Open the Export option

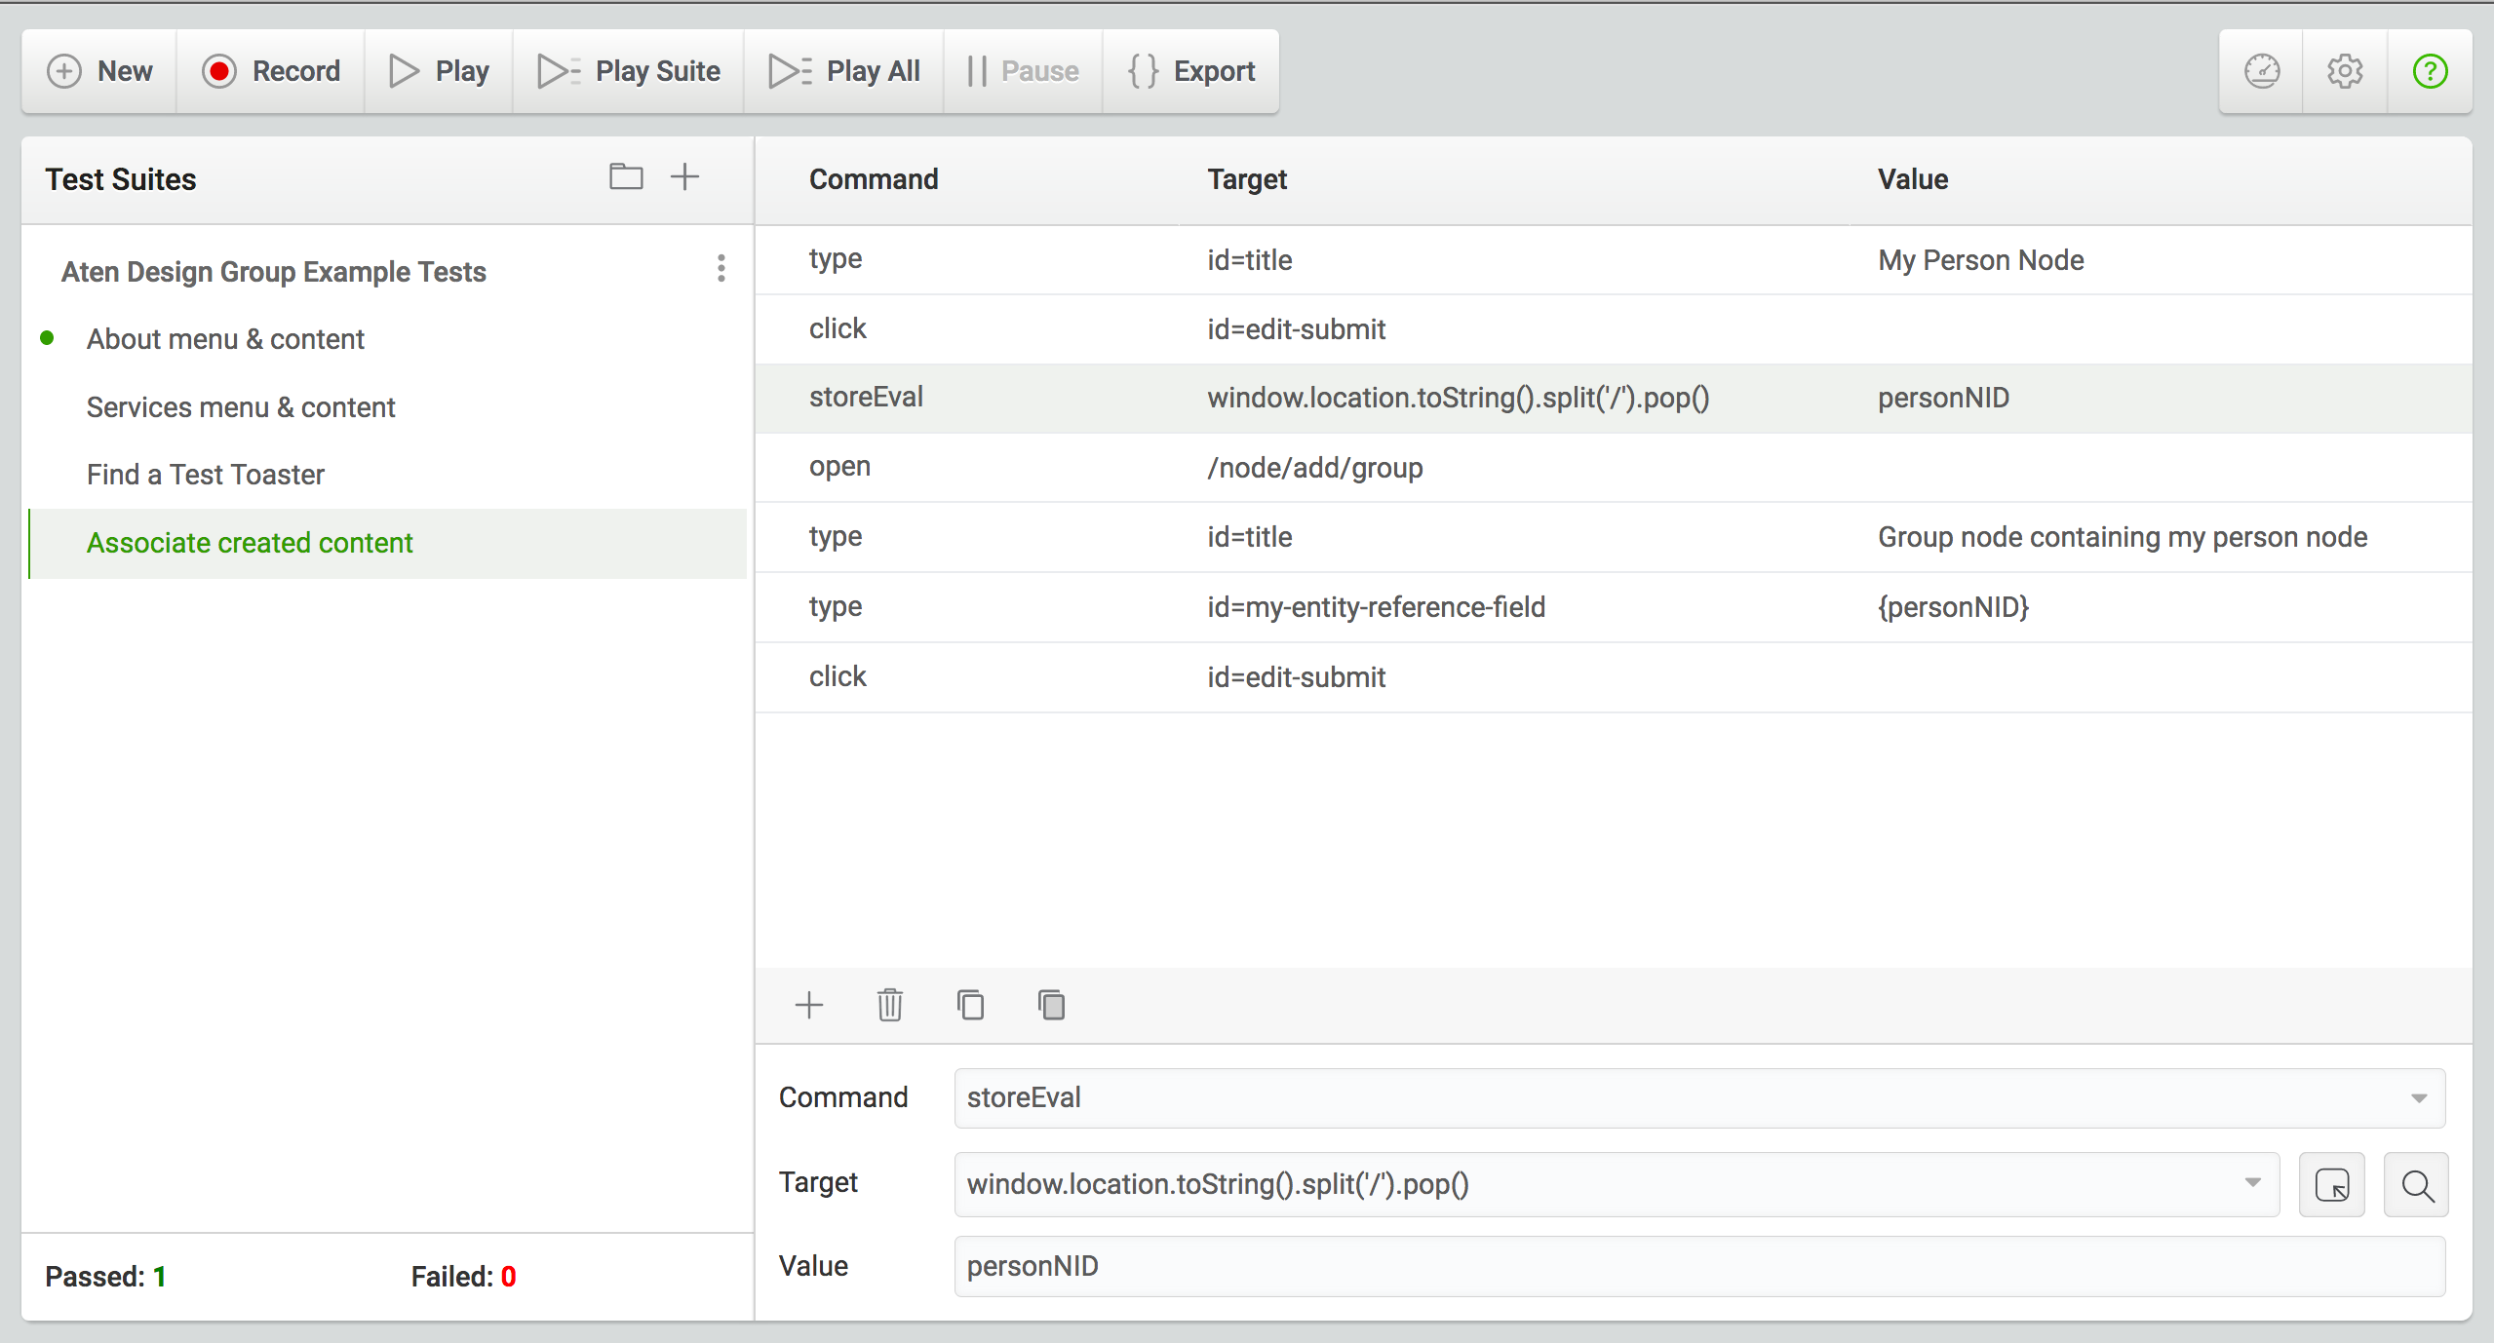[1190, 71]
